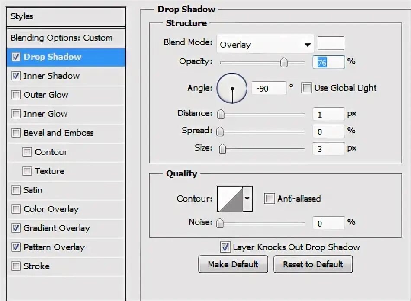Uncheck Layer Knocks Out Drop Shadow
Image resolution: width=411 pixels, height=301 pixels.
coord(225,247)
